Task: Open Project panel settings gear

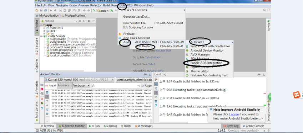Action: click(89, 21)
